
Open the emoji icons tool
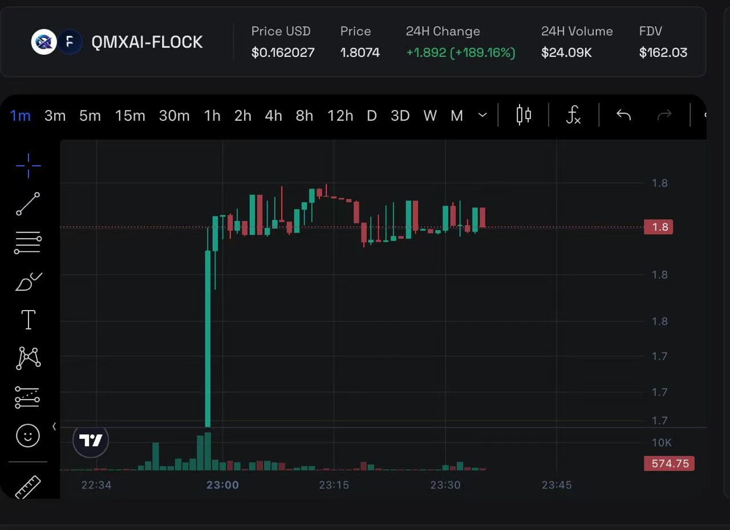(x=28, y=436)
